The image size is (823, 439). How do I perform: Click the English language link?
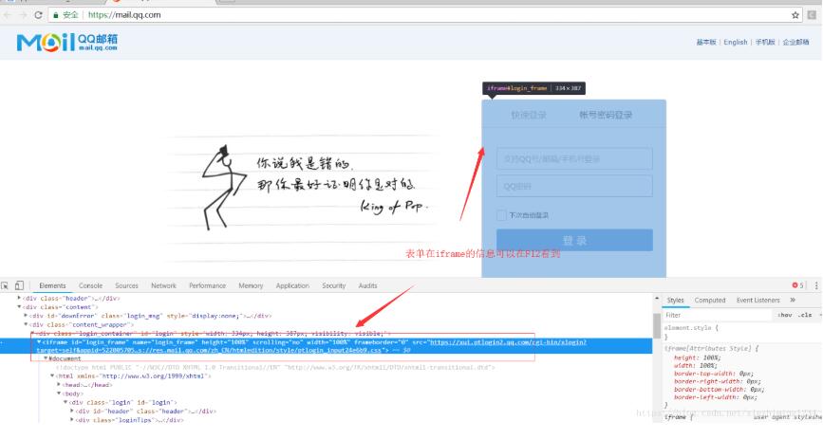(x=735, y=43)
